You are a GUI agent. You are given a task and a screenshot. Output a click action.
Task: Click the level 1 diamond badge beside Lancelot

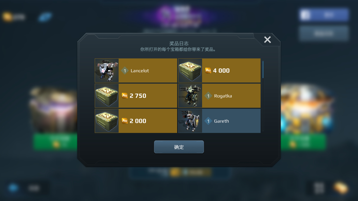click(125, 71)
